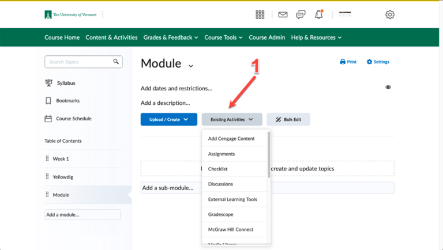Select External Learning Tools menu item
This screenshot has height=250, width=443.
click(x=235, y=199)
